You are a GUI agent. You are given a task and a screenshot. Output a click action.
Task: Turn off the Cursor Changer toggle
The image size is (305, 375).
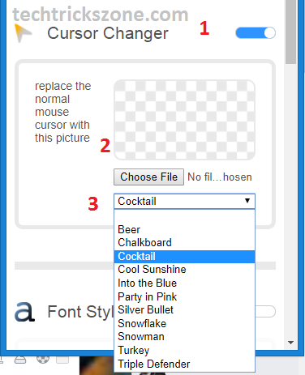(x=256, y=33)
